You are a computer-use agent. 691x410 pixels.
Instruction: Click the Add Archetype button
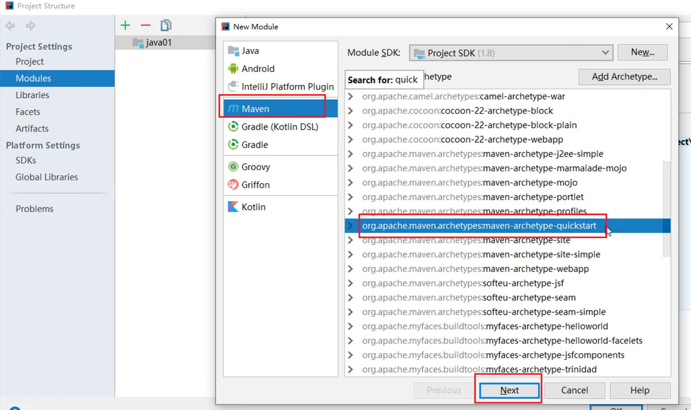click(624, 77)
